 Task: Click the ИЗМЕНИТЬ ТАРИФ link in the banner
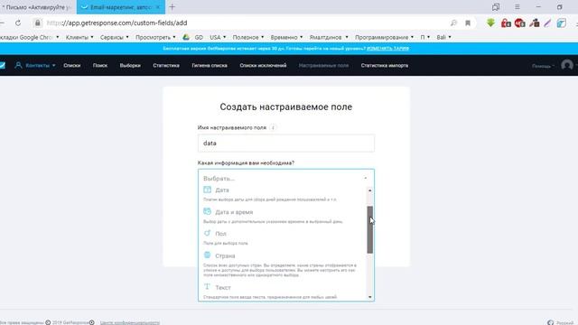click(x=387, y=48)
